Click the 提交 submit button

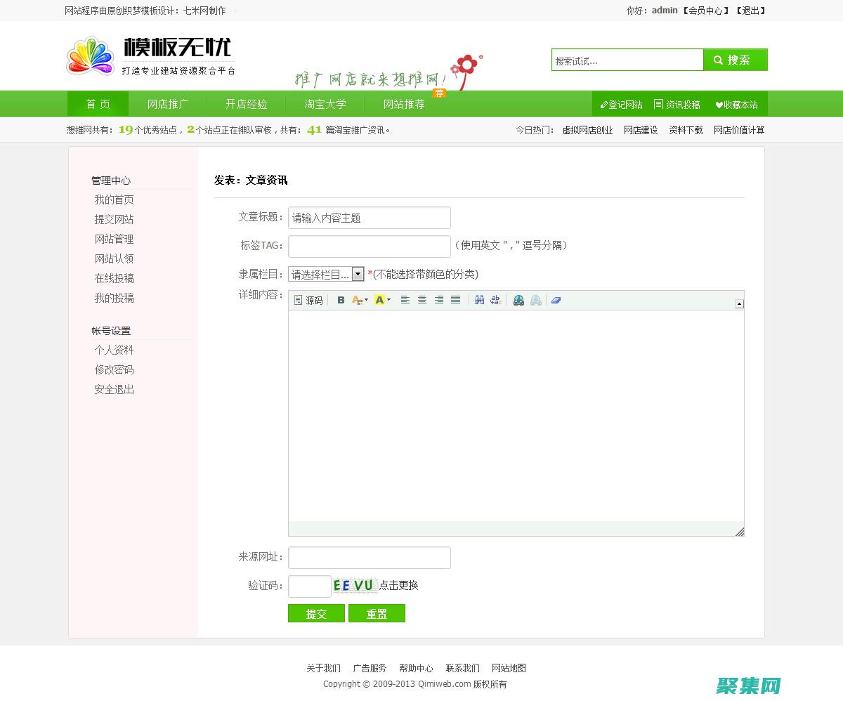[316, 612]
